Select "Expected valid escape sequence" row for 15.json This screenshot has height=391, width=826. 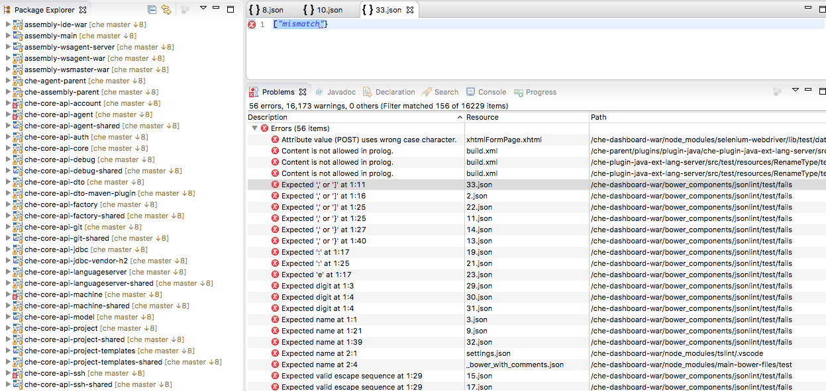[537, 376]
